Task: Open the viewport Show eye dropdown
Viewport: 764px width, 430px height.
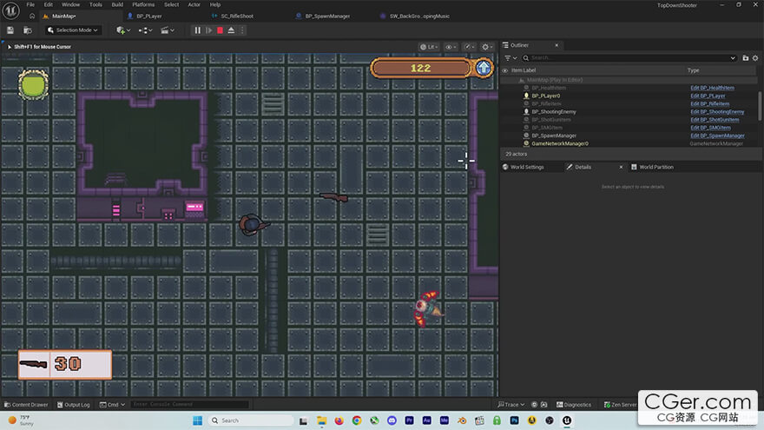Action: (451, 47)
